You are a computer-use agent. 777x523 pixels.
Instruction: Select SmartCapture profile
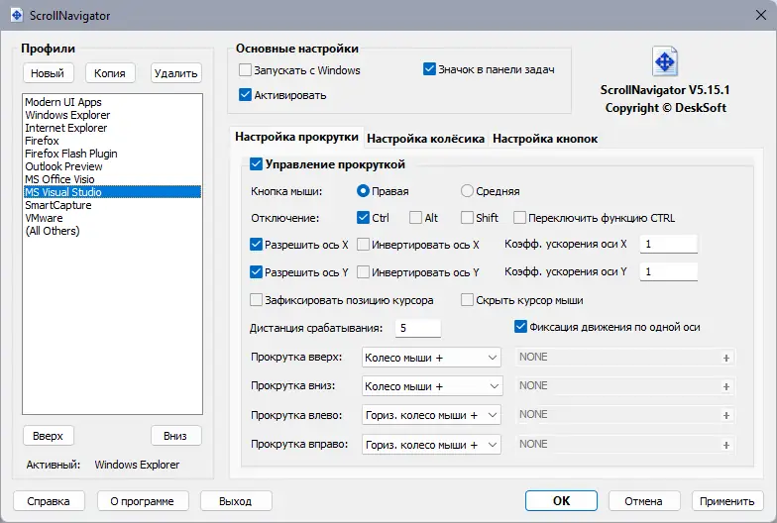click(113, 205)
